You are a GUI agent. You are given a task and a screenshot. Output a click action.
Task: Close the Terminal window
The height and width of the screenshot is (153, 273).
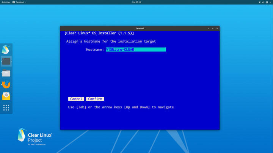[217, 28]
